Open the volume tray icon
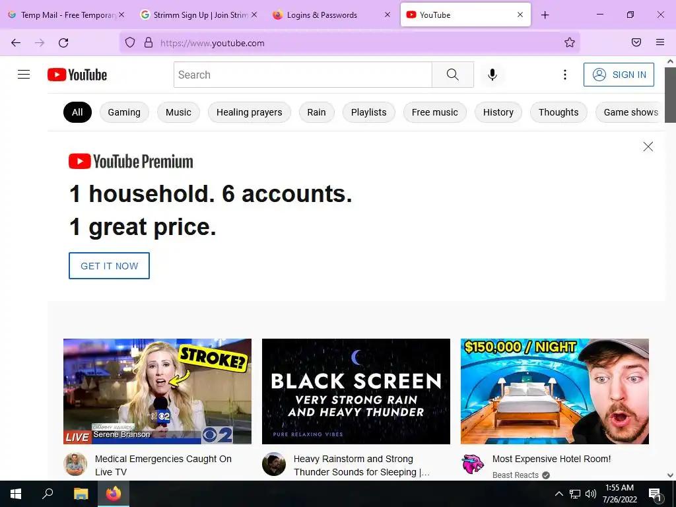This screenshot has height=507, width=676. (591, 494)
